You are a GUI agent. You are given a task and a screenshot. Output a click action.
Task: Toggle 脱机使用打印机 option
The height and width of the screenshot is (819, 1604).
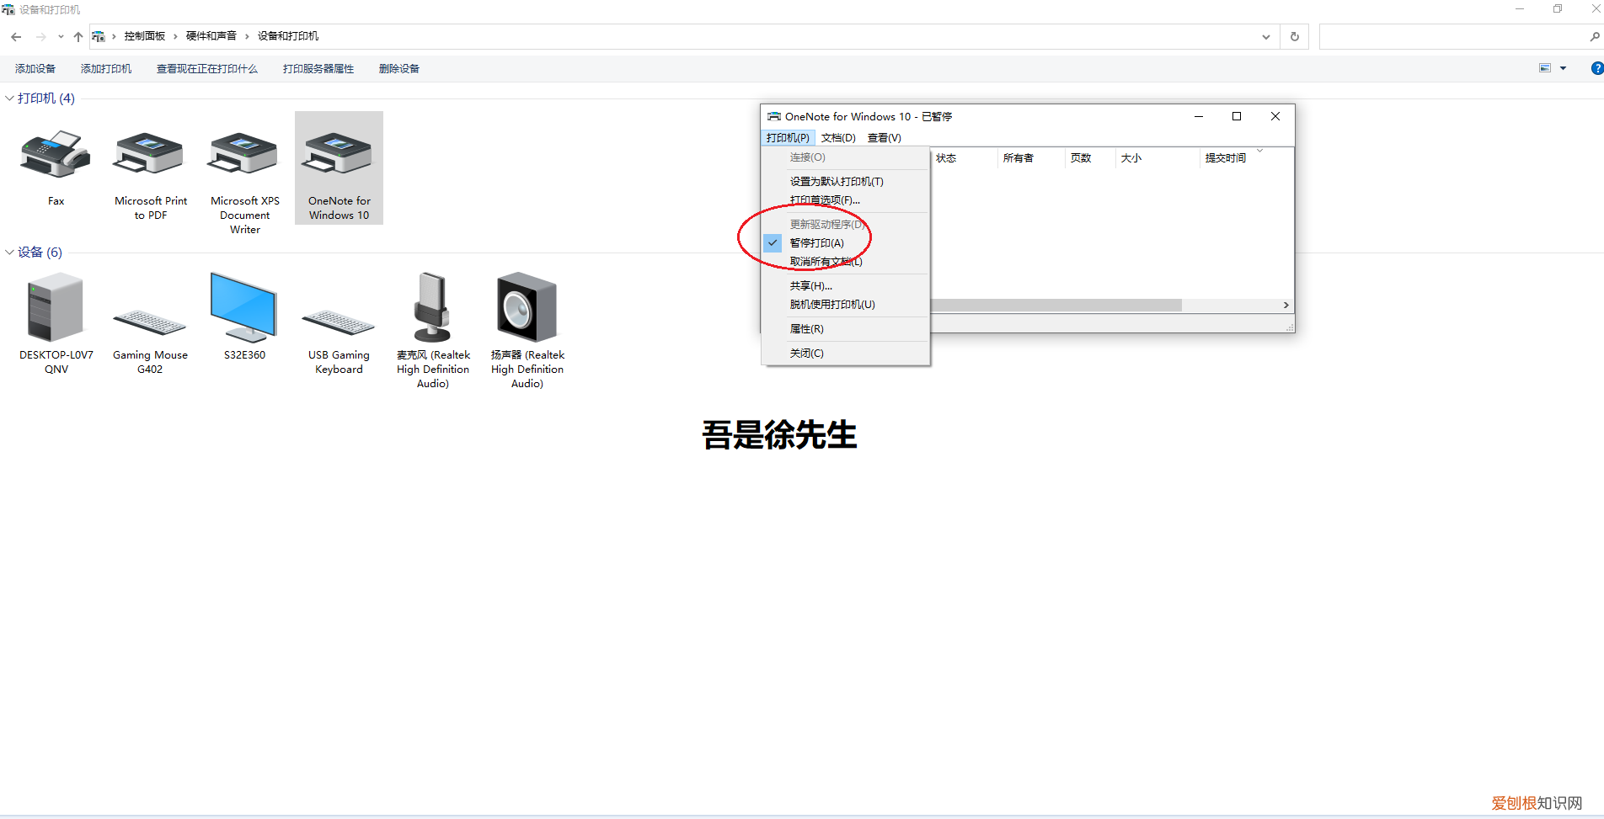click(x=831, y=304)
